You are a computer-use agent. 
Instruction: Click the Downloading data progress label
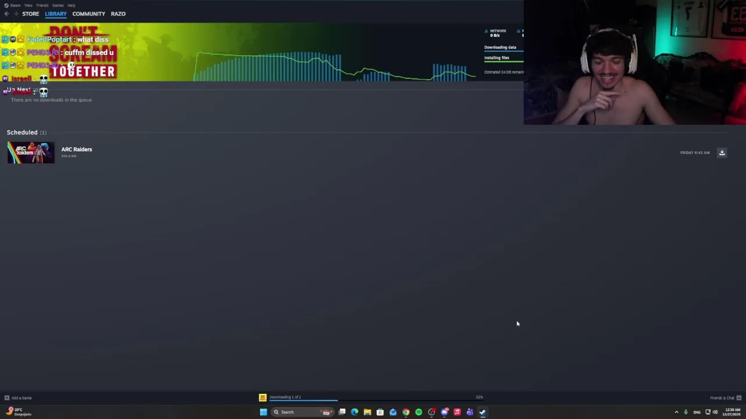[x=500, y=47]
